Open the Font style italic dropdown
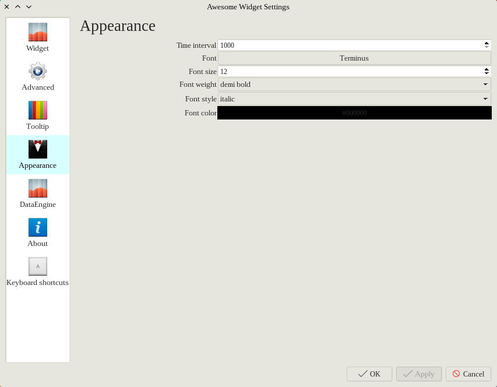The height and width of the screenshot is (387, 497). [x=354, y=99]
